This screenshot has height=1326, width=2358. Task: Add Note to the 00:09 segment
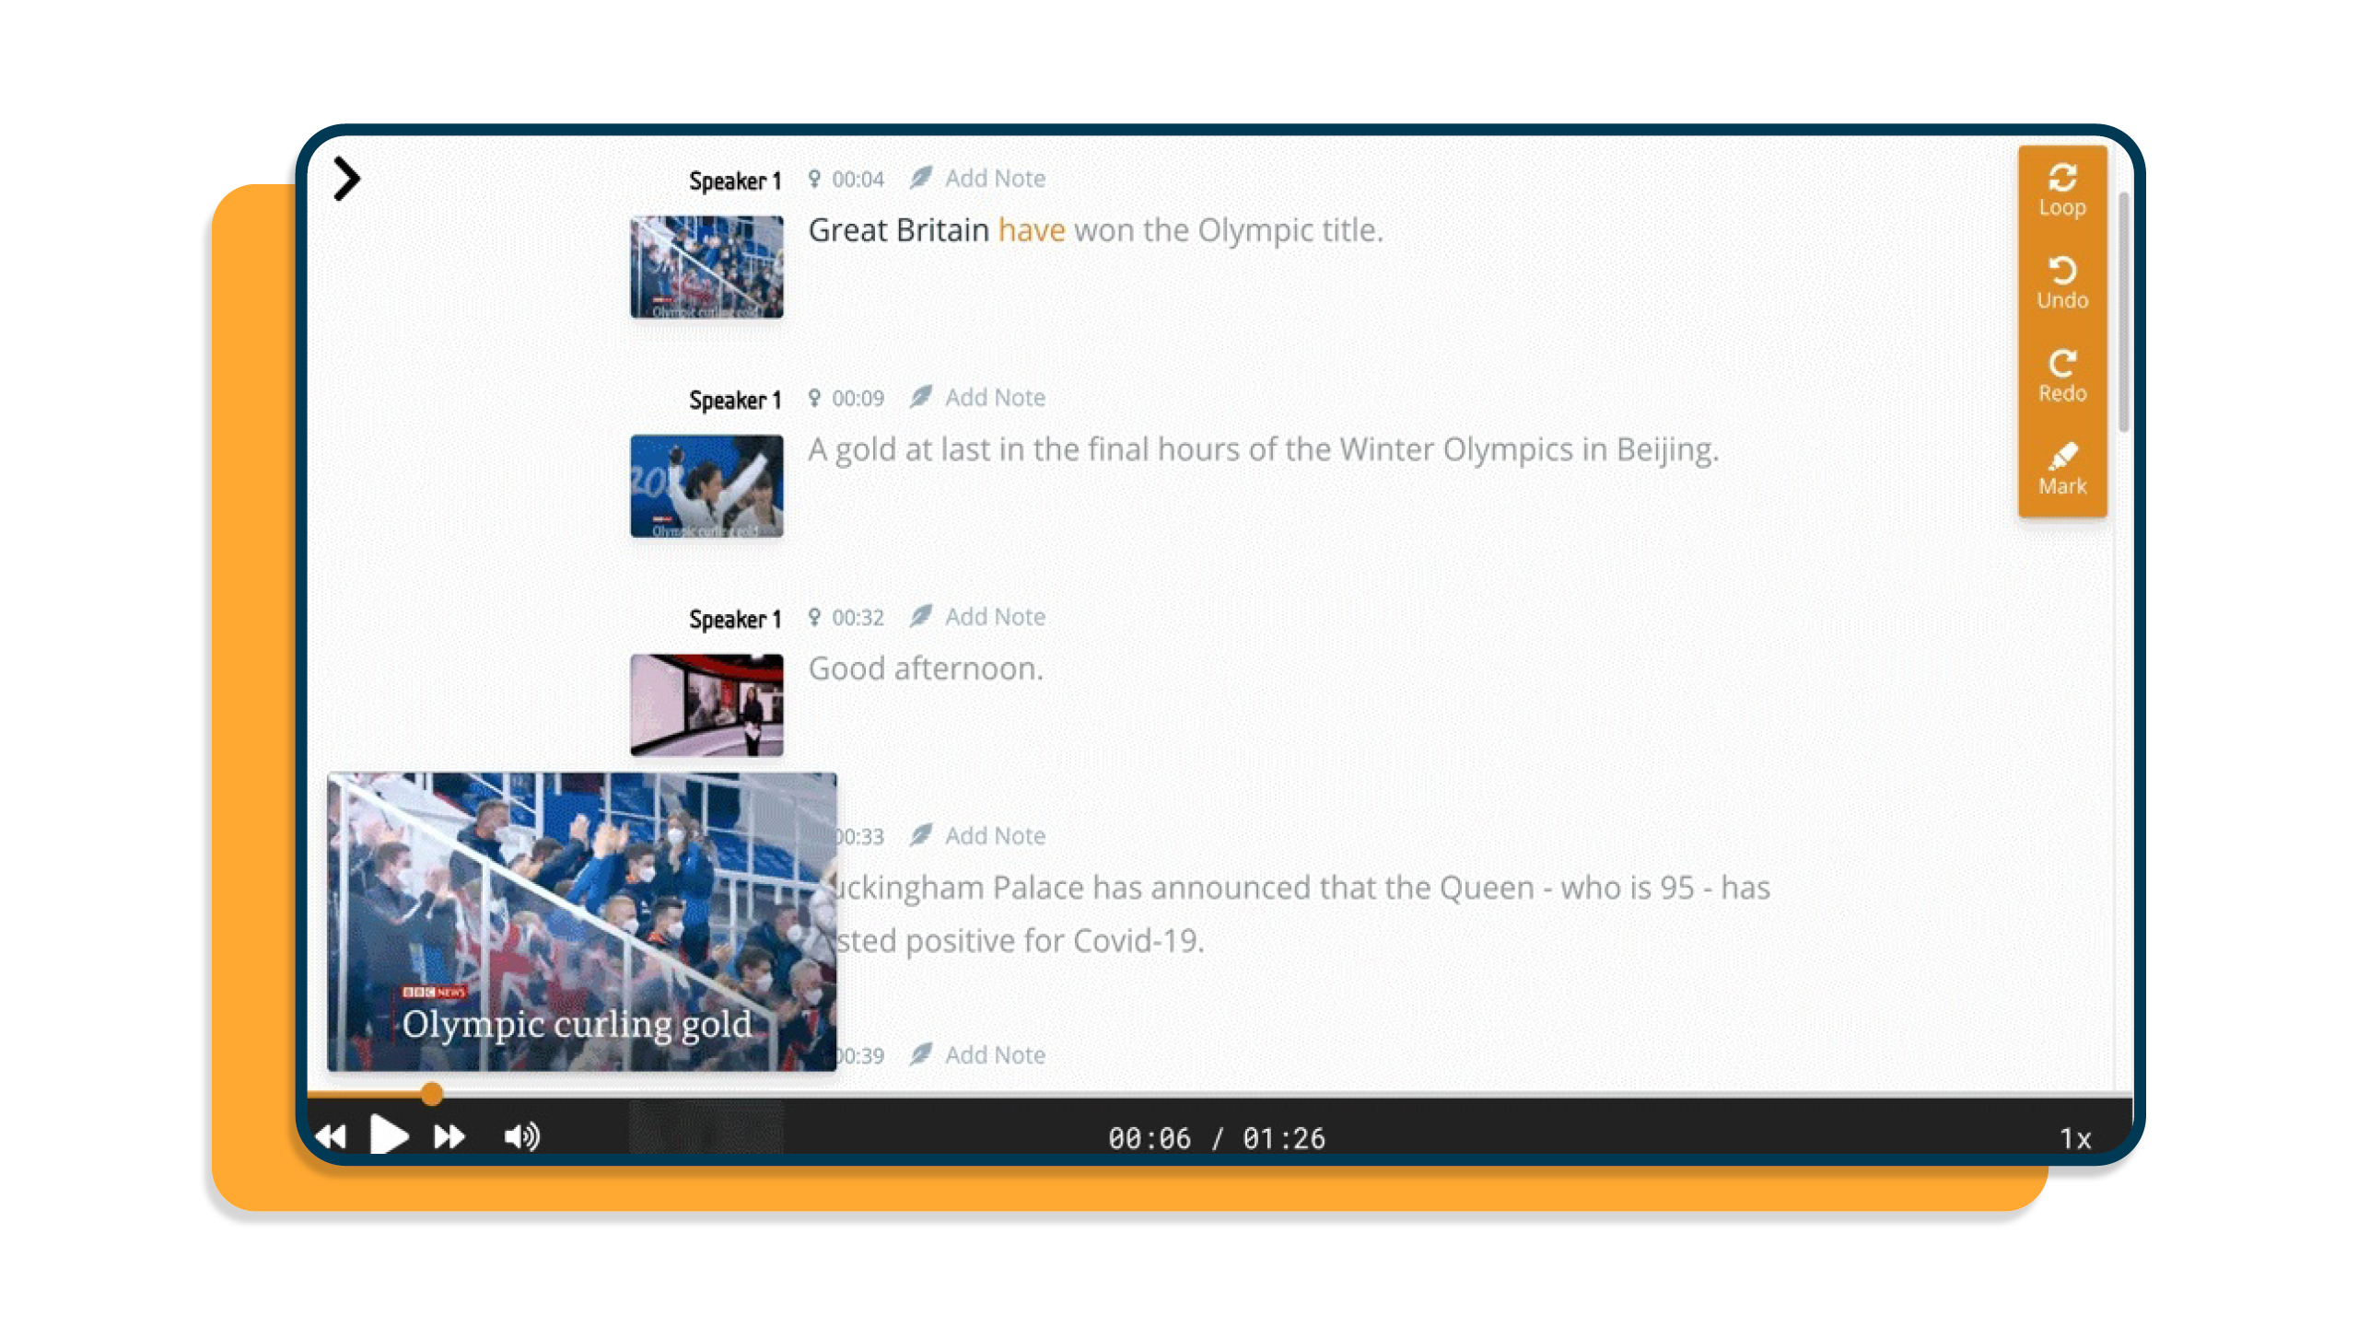pyautogui.click(x=994, y=398)
